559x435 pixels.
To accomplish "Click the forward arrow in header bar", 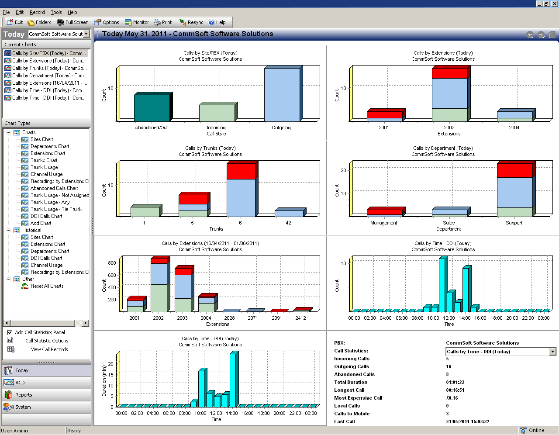I will click(541, 35).
